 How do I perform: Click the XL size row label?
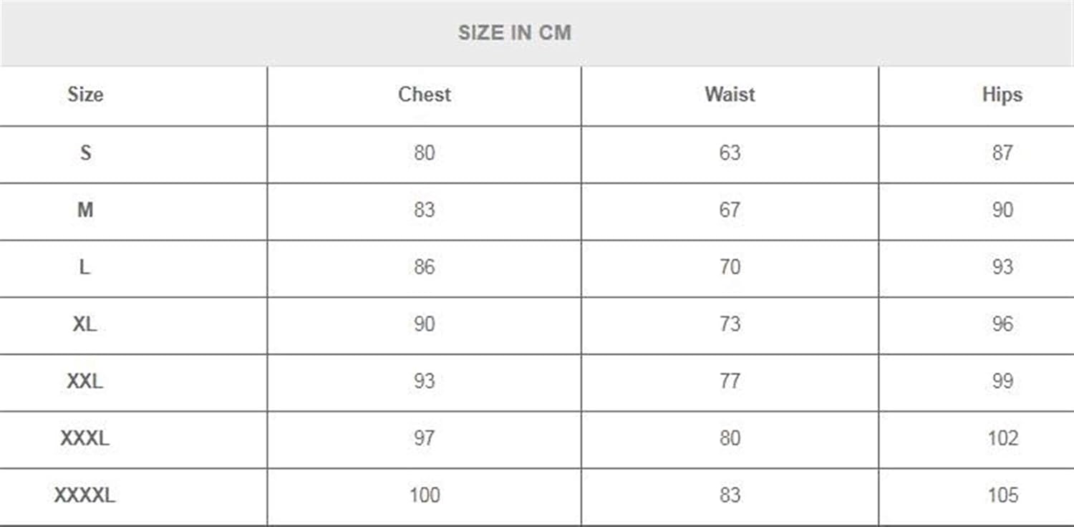point(85,324)
